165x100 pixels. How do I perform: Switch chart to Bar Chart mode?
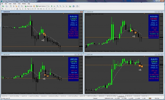49,6
